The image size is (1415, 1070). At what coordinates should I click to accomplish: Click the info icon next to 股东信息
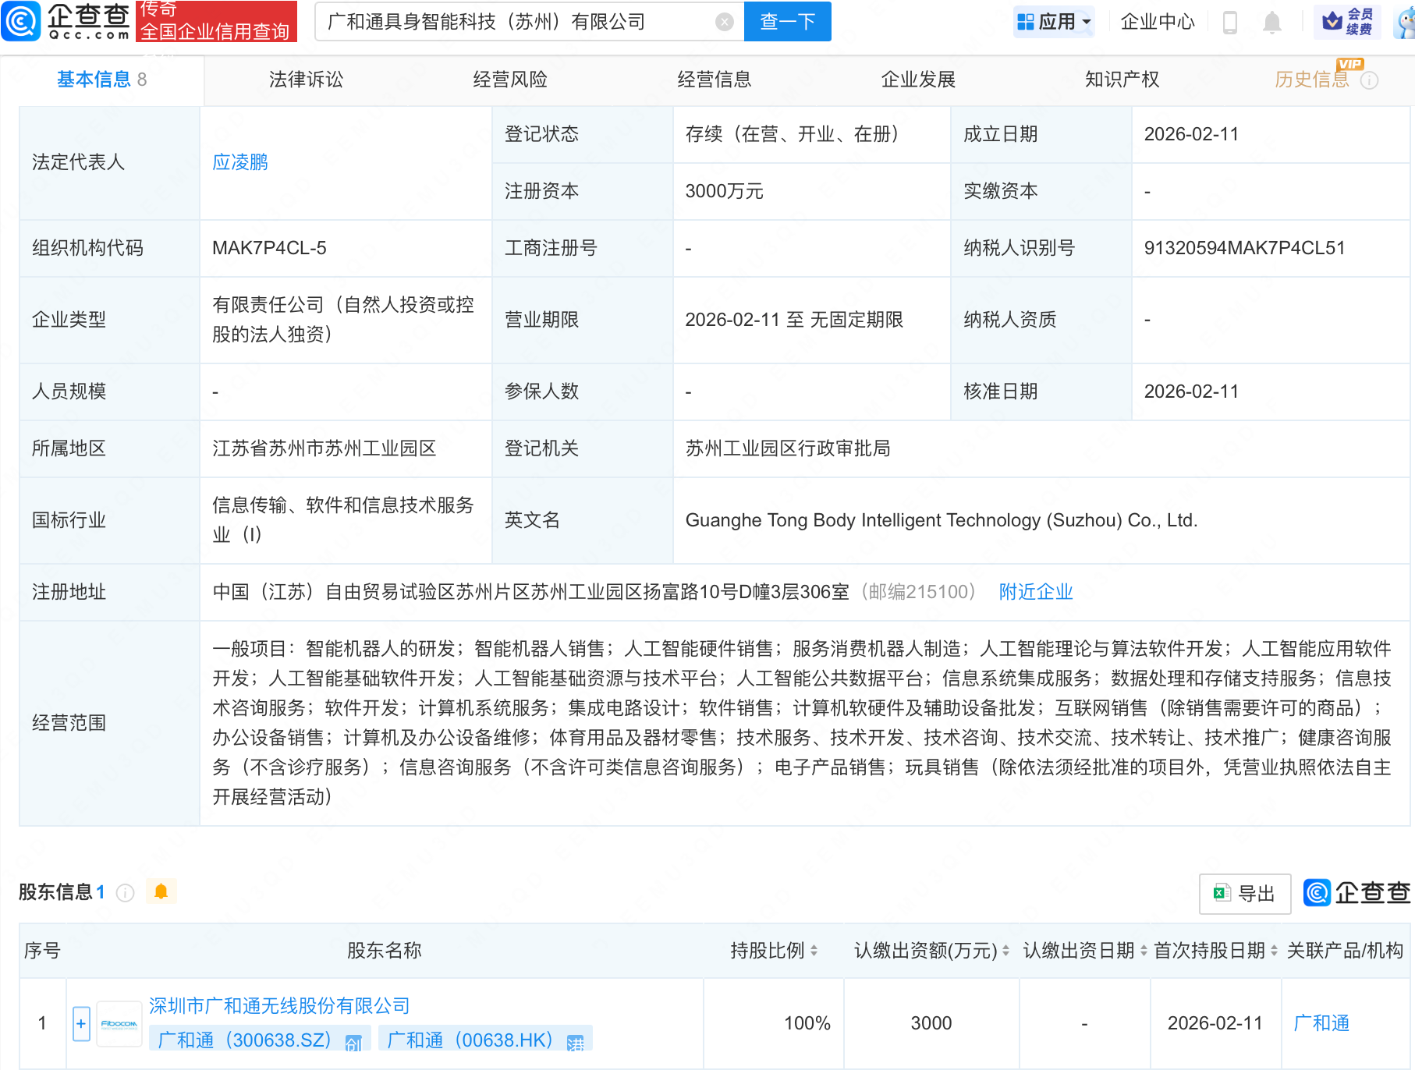(x=126, y=892)
